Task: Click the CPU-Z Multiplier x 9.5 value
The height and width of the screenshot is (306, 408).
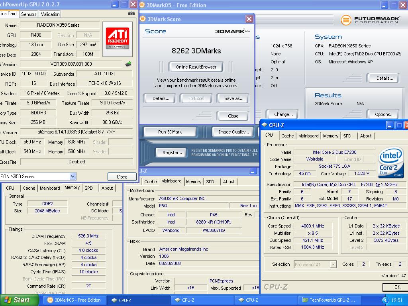Action: coord(313,233)
